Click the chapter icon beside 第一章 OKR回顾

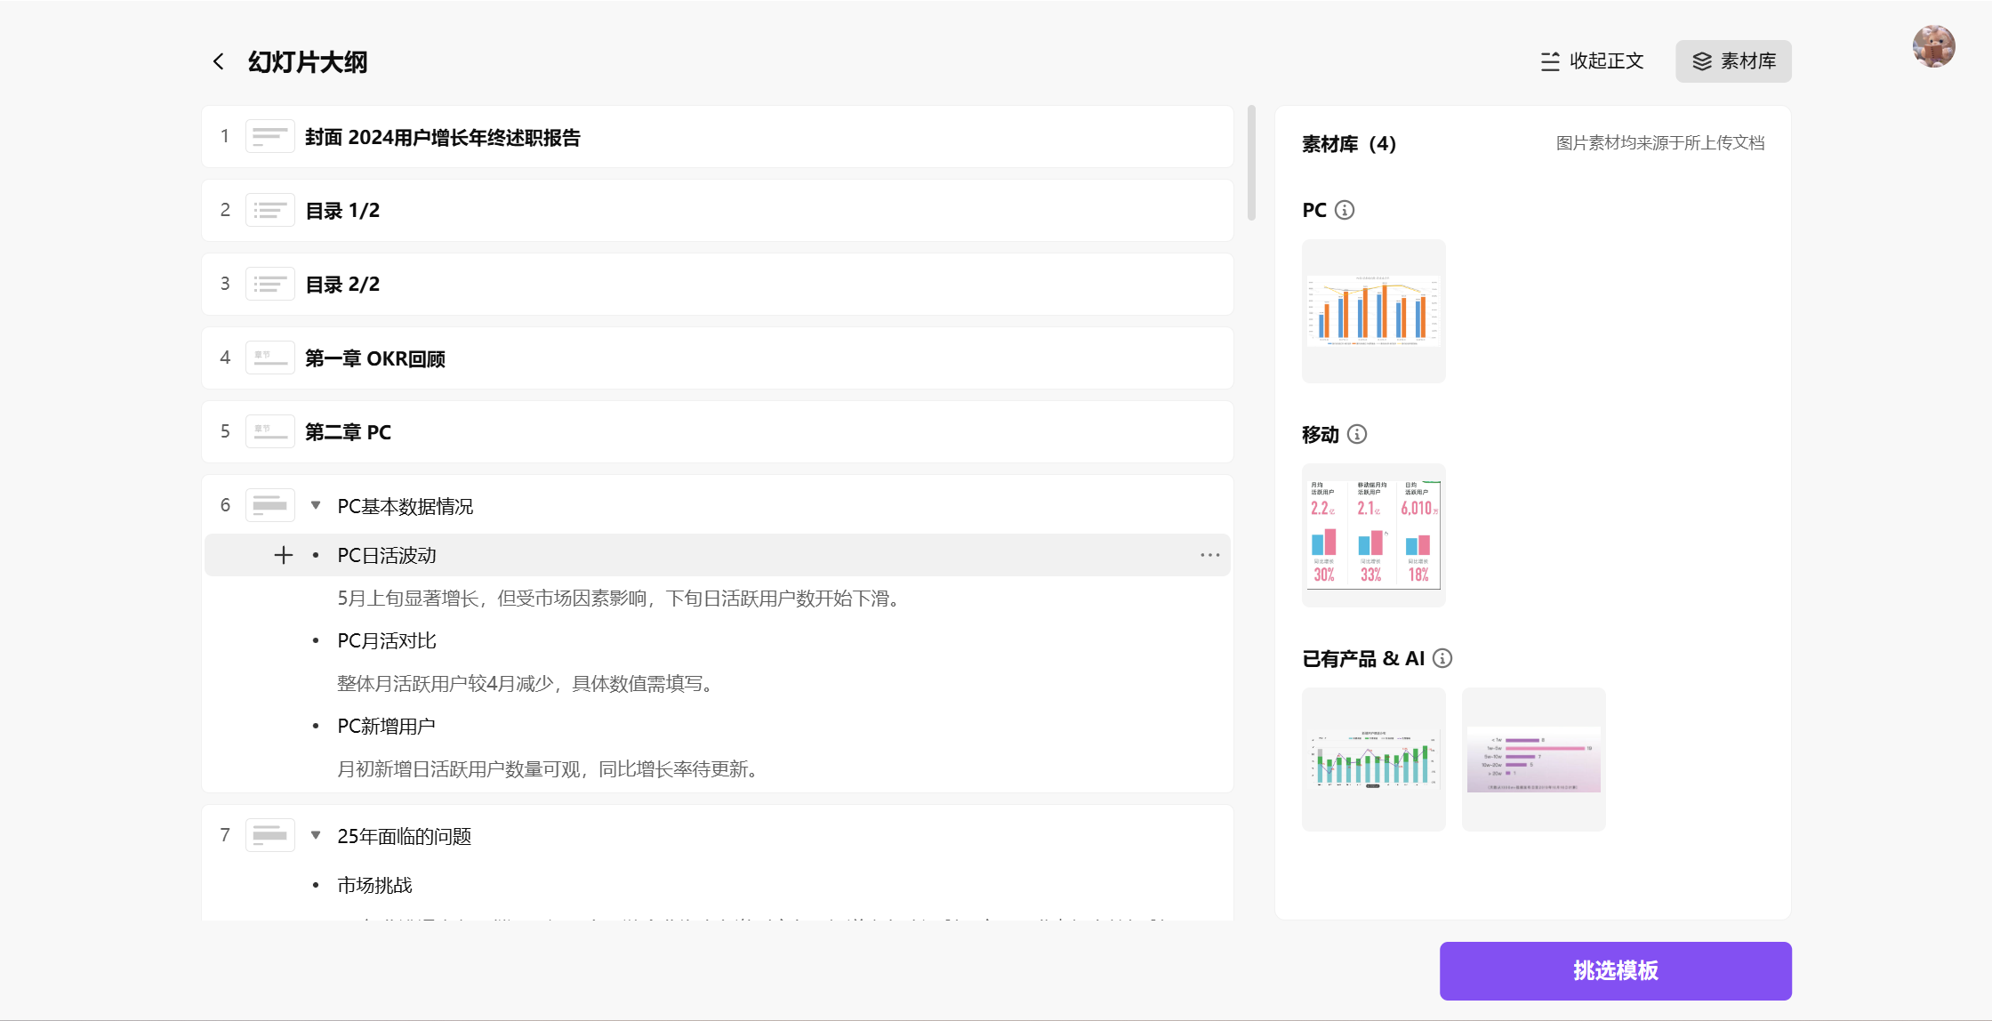(x=269, y=358)
